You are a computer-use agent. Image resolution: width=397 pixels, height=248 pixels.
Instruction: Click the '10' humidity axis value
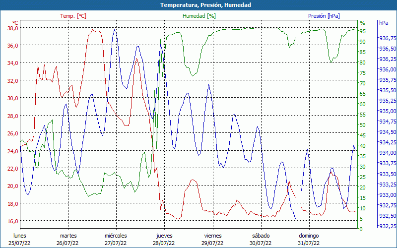point(363,208)
